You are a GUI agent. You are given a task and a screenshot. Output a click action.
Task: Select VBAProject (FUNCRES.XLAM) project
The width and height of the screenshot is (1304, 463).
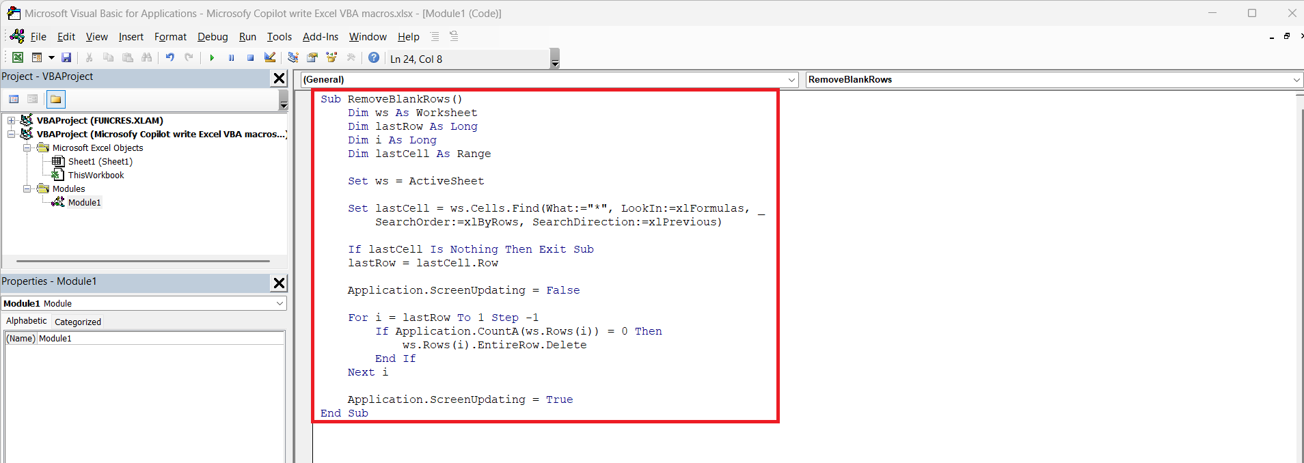coord(100,120)
